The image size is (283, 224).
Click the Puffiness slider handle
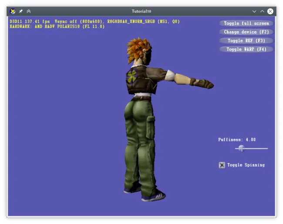242,148
